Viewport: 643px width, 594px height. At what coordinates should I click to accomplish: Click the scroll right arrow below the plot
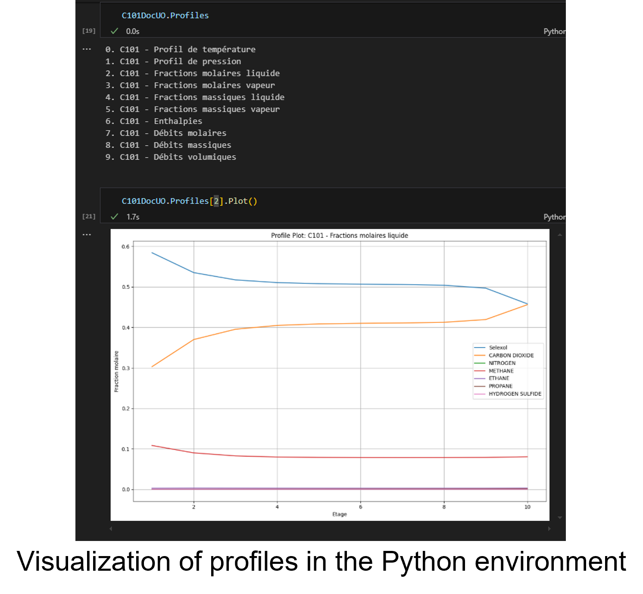point(549,528)
